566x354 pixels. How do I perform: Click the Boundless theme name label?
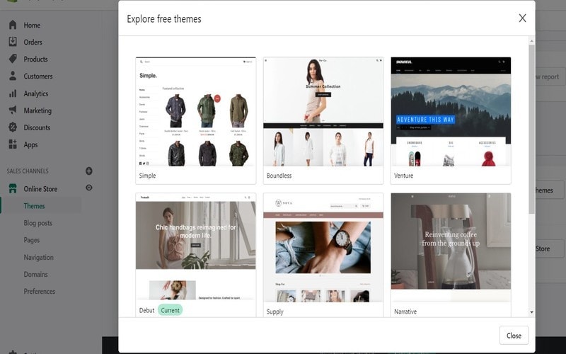pos(279,176)
